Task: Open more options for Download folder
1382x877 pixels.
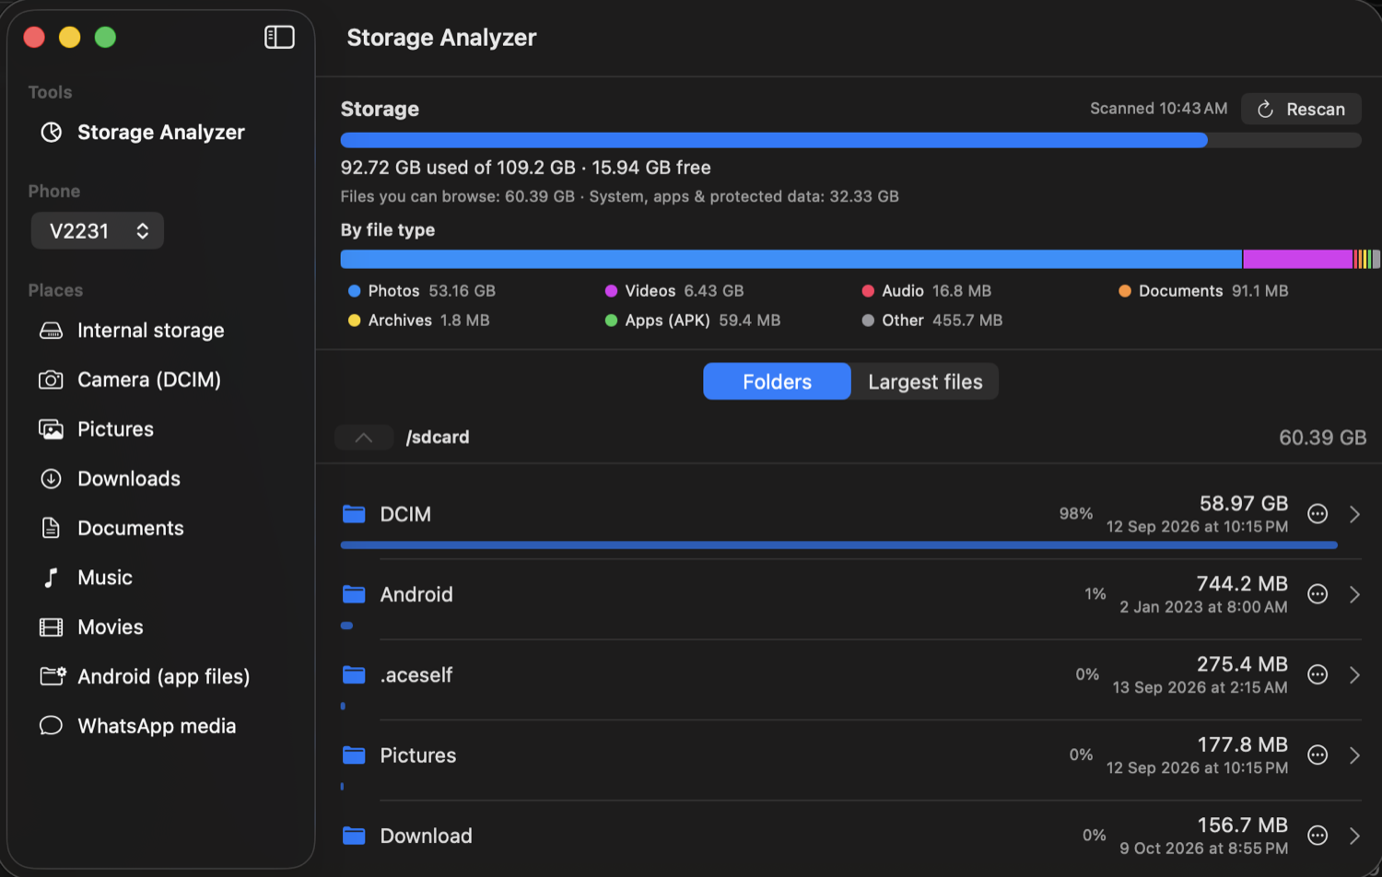Action: pyautogui.click(x=1318, y=836)
